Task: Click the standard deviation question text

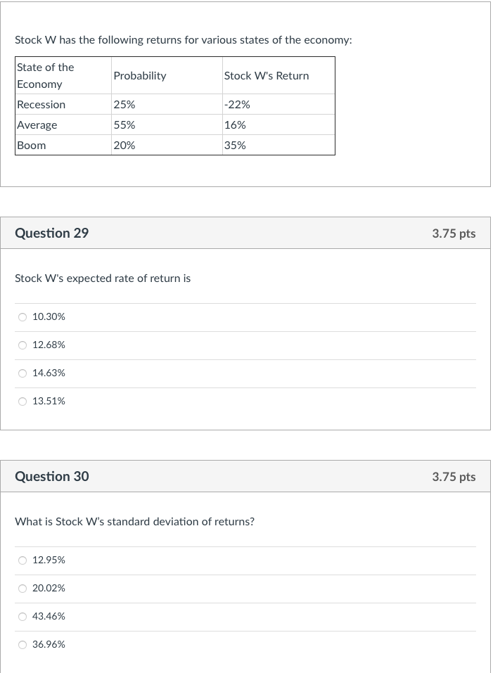Action: (134, 522)
